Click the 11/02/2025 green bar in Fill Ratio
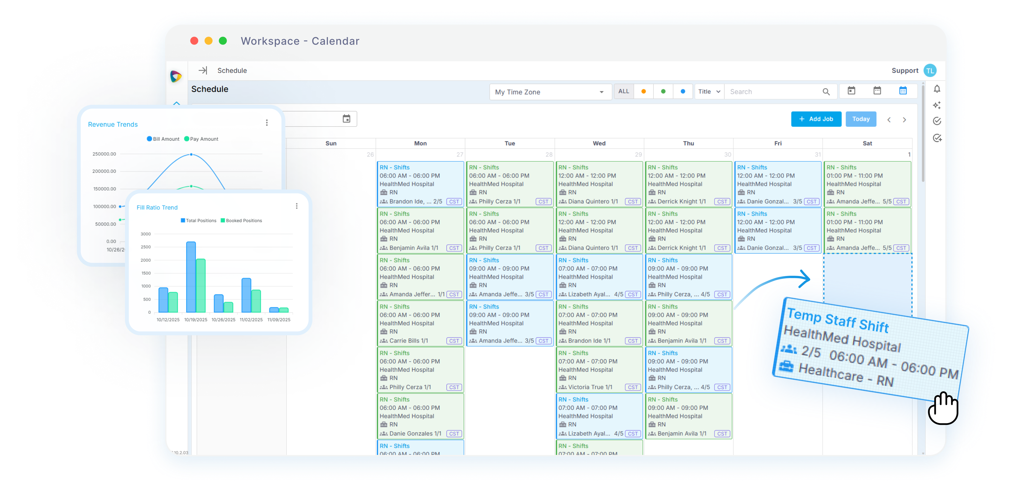The width and height of the screenshot is (1014, 485). tap(256, 301)
